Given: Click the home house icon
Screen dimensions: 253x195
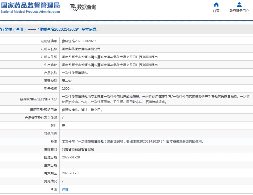Looking at the screenshot, I should 216,4.
